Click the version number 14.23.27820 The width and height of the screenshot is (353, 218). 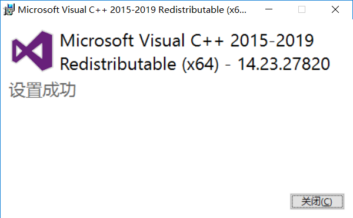tap(284, 64)
